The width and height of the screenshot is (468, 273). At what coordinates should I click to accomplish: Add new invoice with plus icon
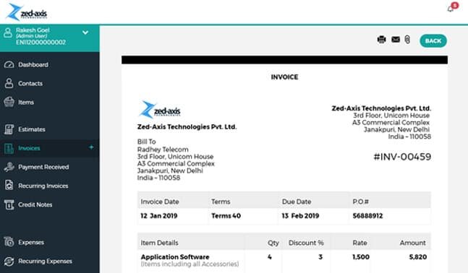[x=91, y=147]
